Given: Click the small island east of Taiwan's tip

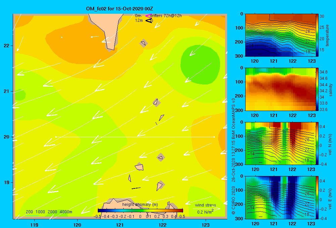Looking at the screenshot, I should (x=143, y=43).
